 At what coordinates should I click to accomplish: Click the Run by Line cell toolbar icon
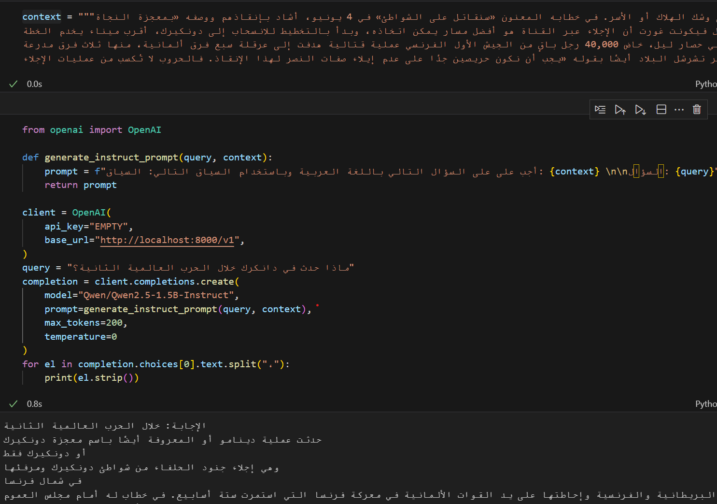(600, 110)
